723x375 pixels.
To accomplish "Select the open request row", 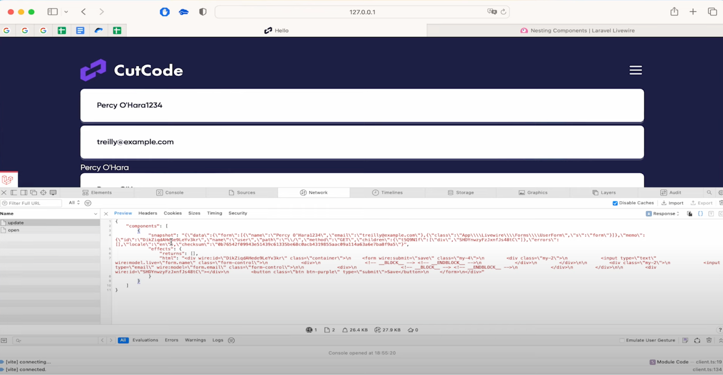I will click(x=50, y=230).
